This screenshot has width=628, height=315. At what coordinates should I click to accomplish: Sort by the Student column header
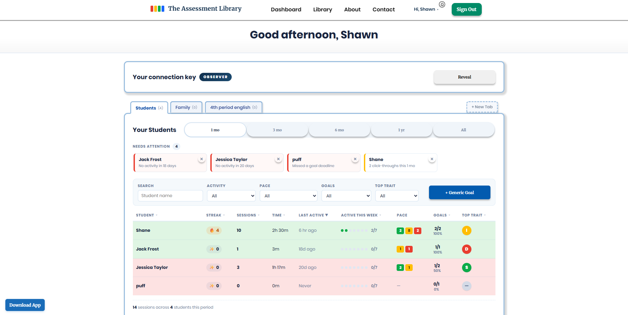[147, 215]
